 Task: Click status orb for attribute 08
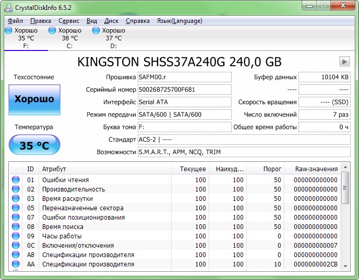tap(16, 226)
